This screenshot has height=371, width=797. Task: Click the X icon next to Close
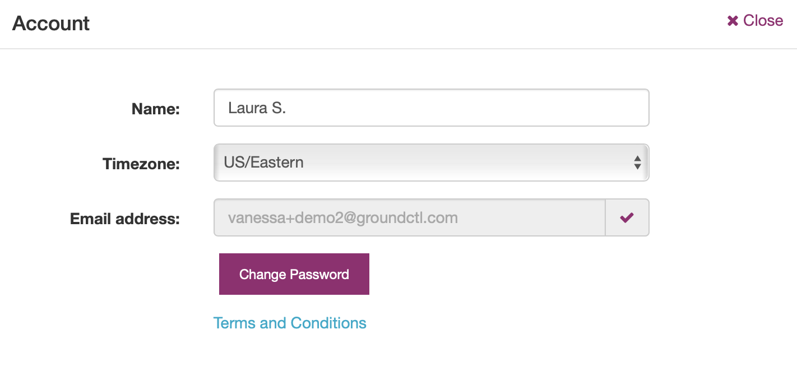tap(732, 21)
